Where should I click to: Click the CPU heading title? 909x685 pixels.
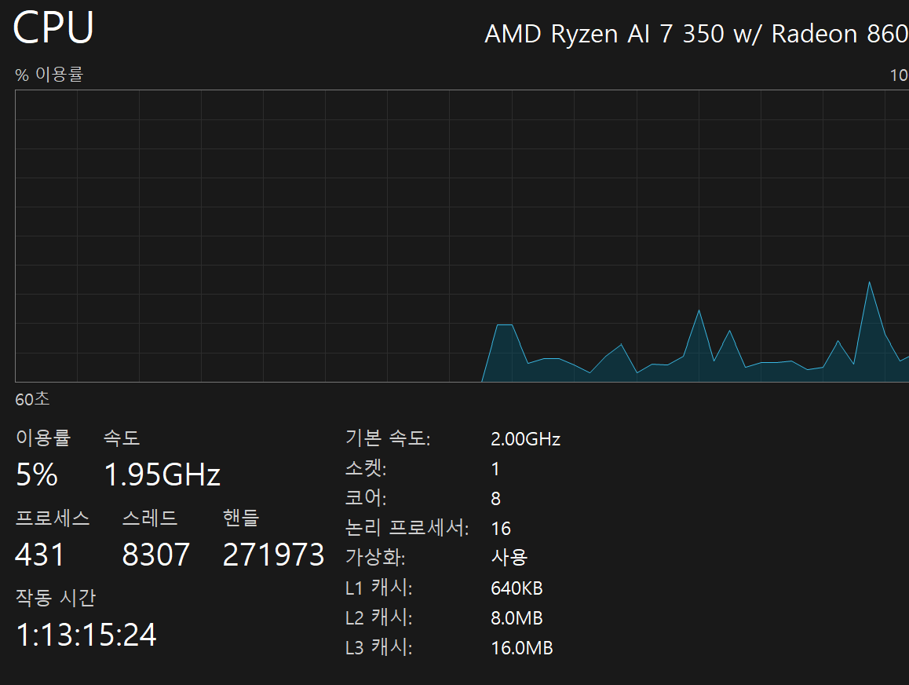point(53,28)
